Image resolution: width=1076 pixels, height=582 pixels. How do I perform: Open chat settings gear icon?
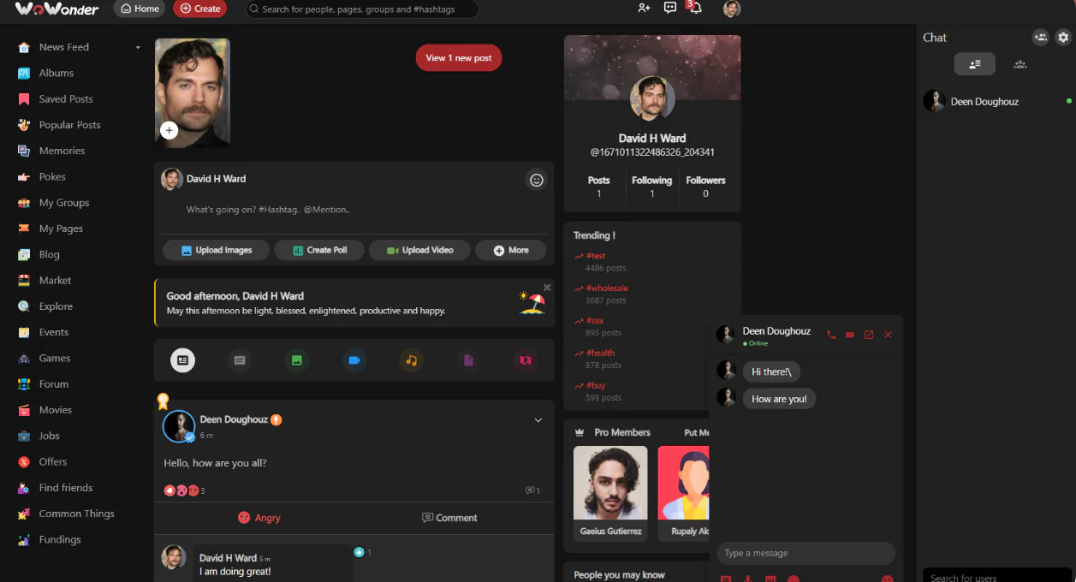1063,38
